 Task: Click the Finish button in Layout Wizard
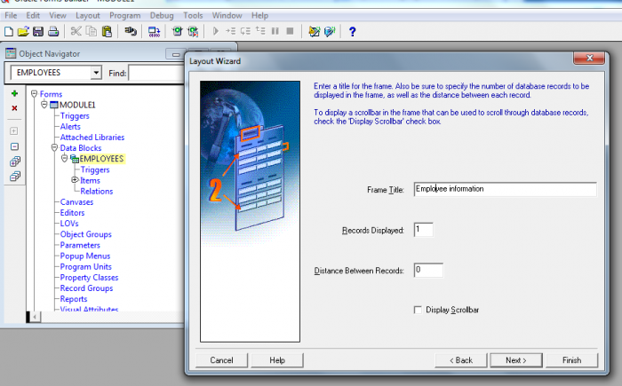point(571,360)
